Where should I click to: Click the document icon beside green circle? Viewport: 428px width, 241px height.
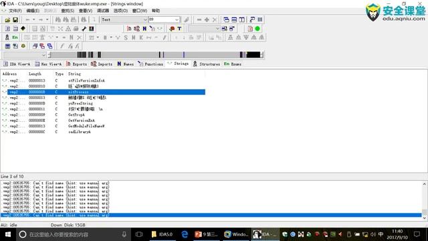coord(250,28)
